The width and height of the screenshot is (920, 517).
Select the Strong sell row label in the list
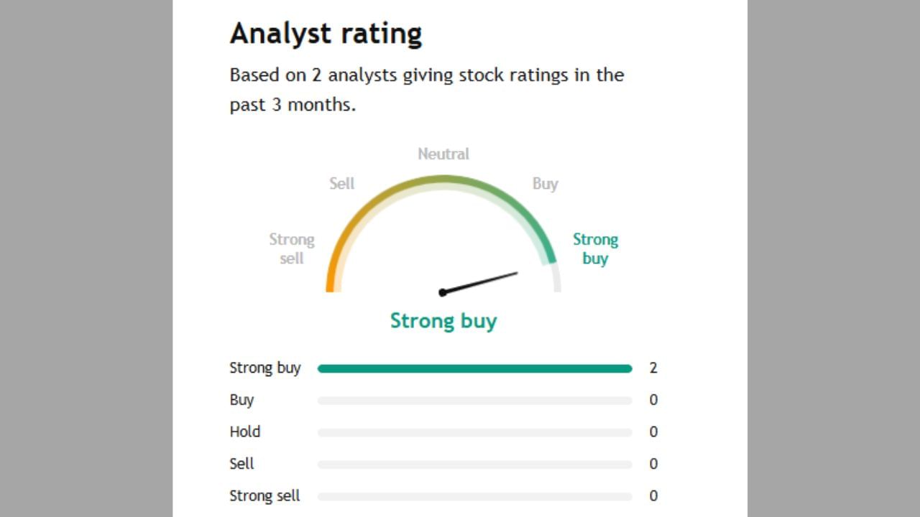pos(264,496)
